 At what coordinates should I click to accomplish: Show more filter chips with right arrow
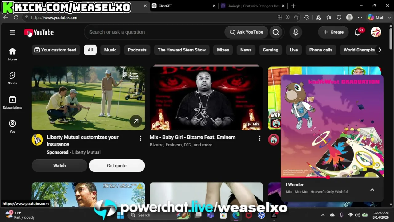[380, 50]
